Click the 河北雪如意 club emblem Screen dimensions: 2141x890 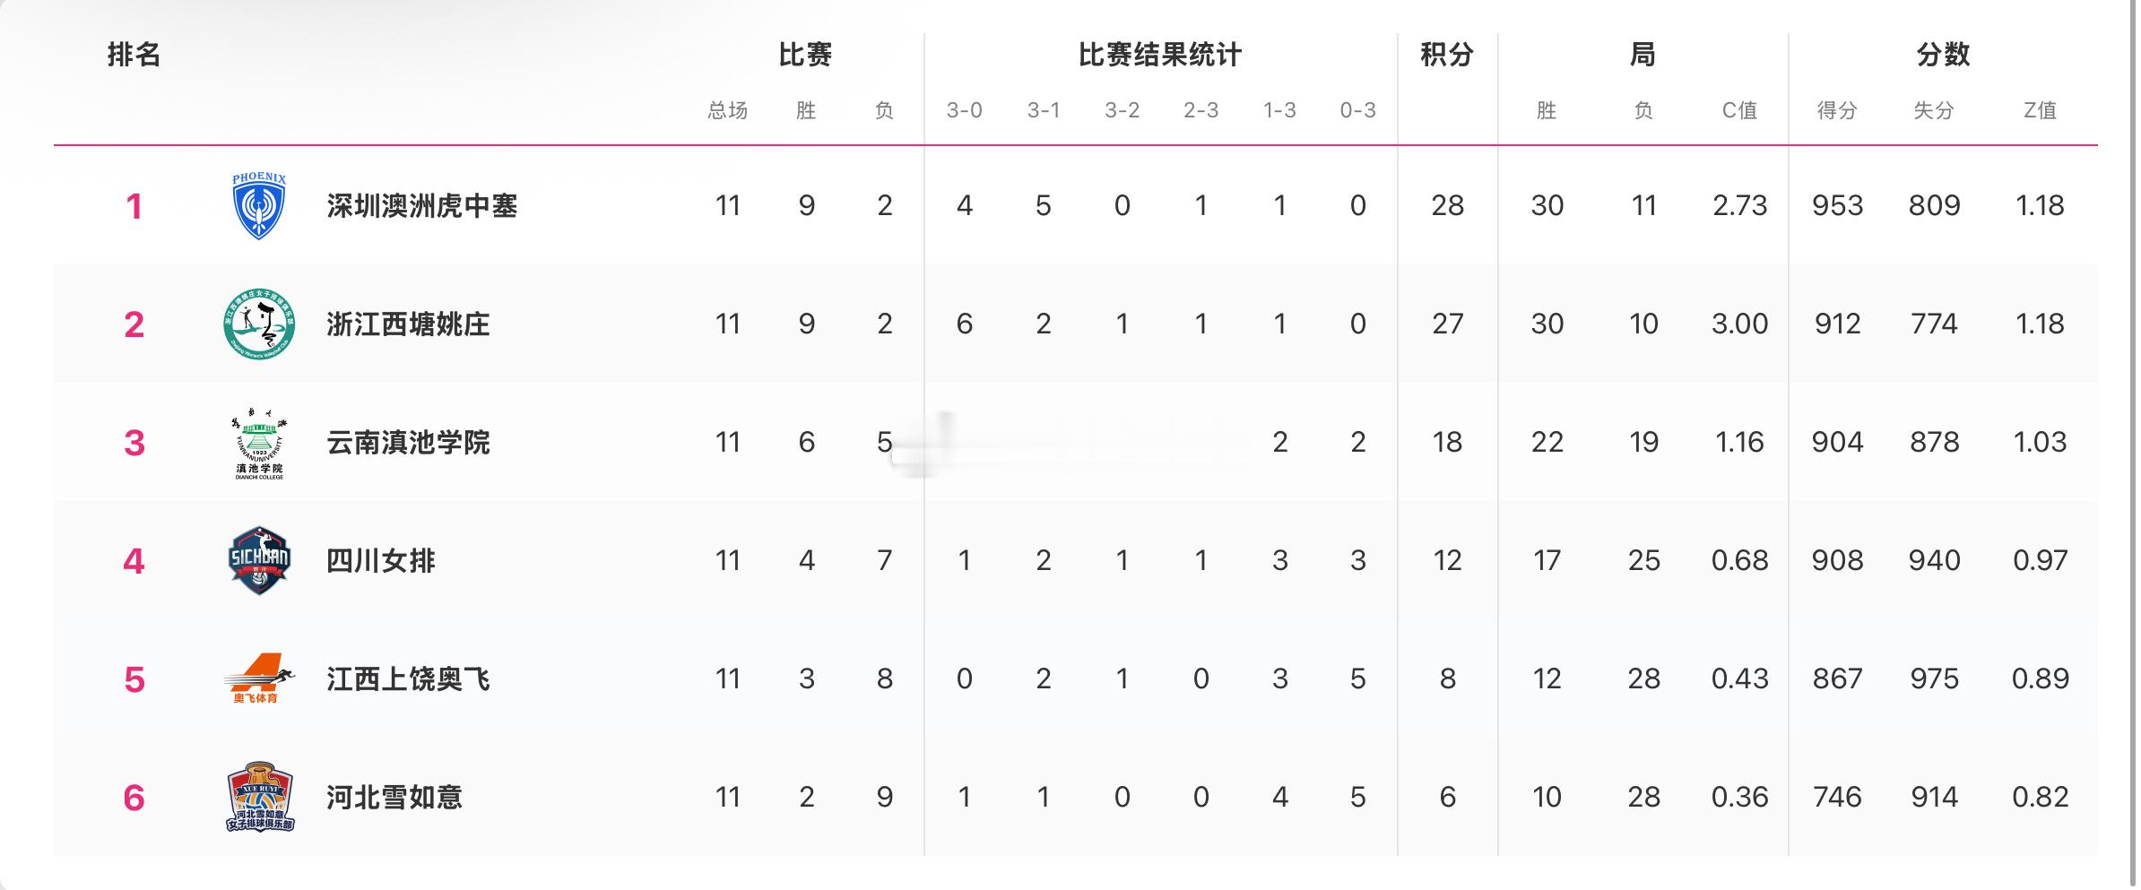point(259,797)
